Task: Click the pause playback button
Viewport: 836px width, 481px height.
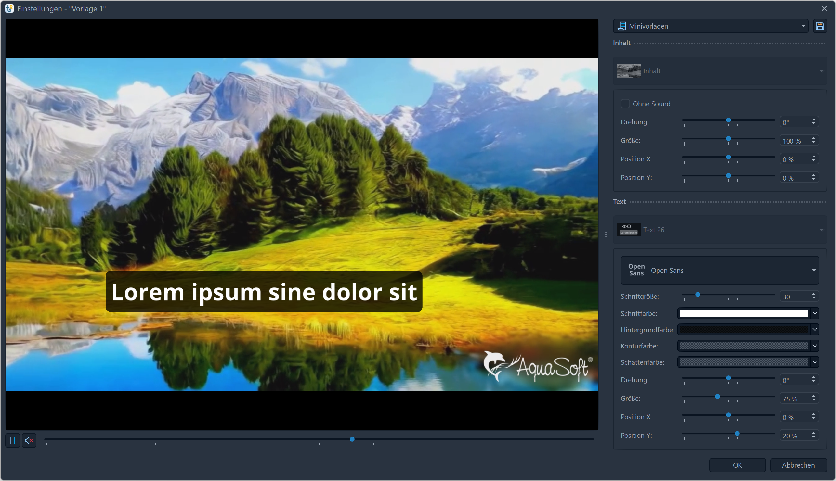Action: (13, 440)
